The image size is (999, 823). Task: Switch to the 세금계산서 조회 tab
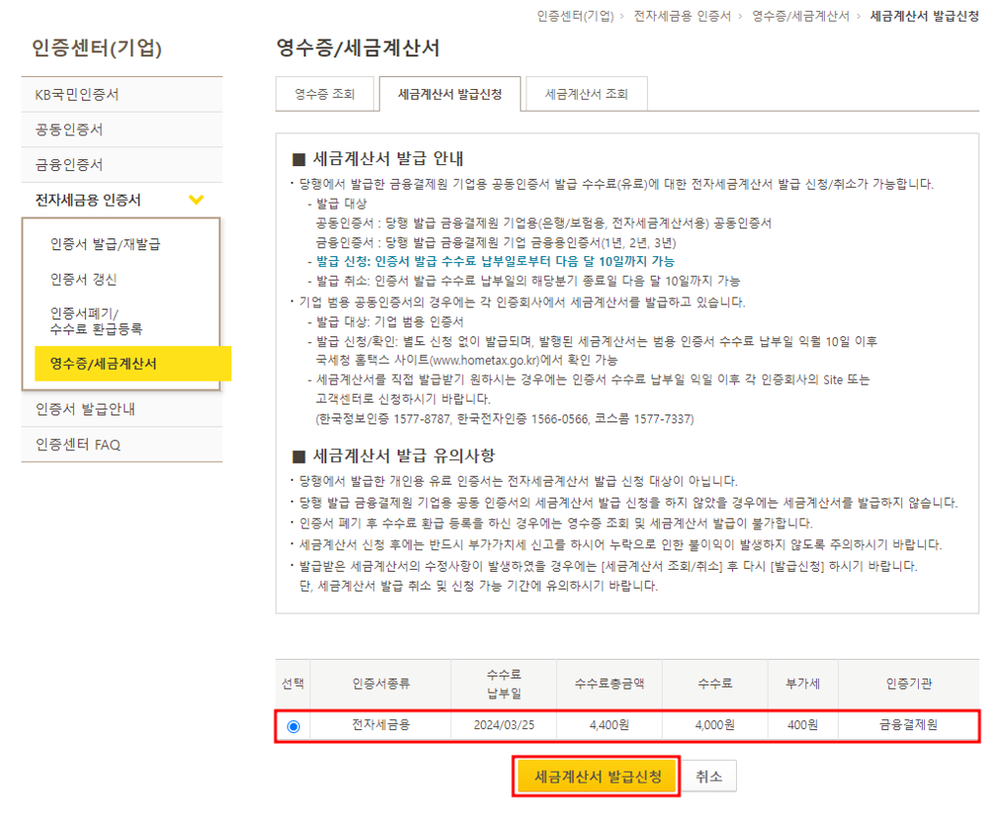[x=587, y=94]
